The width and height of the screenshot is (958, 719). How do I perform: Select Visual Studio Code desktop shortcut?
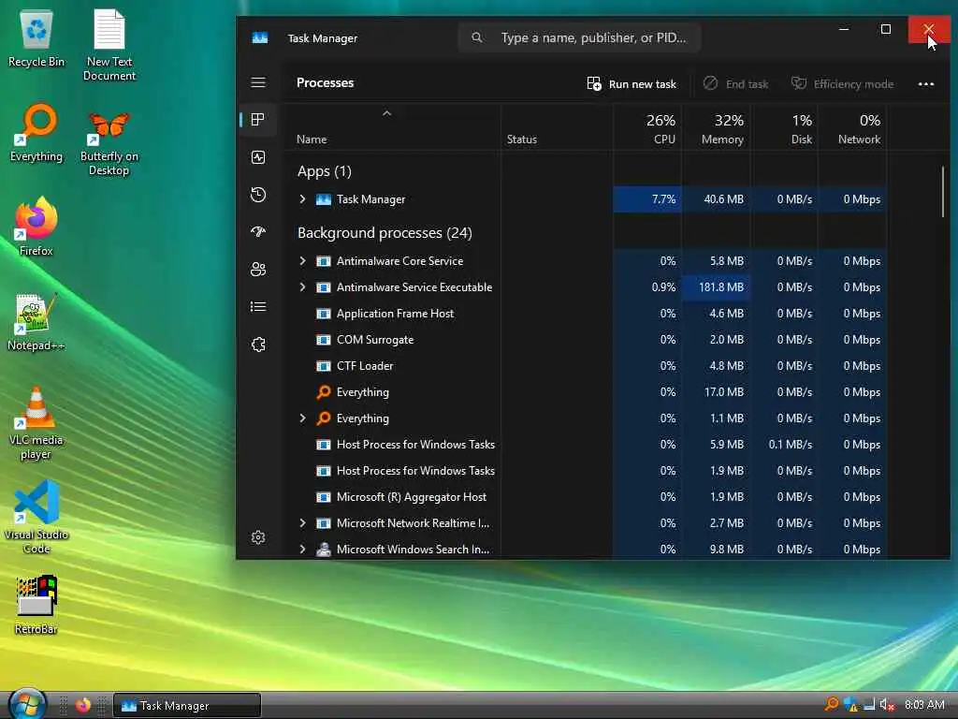click(x=36, y=517)
